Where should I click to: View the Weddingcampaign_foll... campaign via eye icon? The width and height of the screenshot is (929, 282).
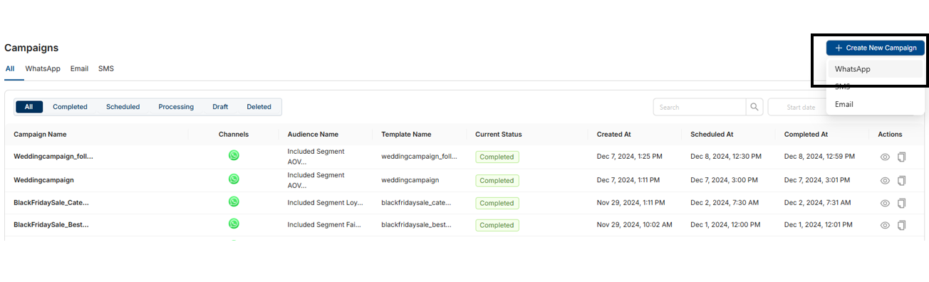(885, 157)
